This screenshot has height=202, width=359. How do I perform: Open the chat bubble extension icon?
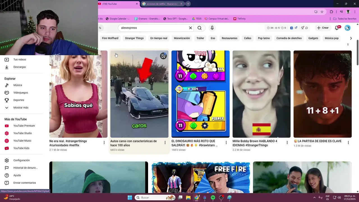pyautogui.click(x=307, y=28)
